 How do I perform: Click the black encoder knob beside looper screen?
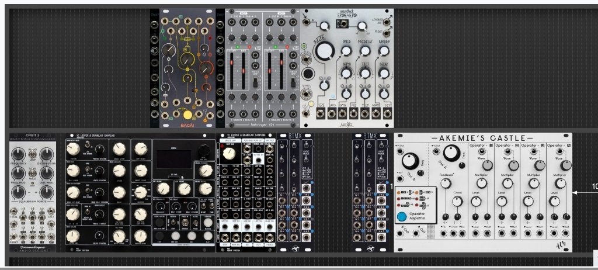[204, 151]
